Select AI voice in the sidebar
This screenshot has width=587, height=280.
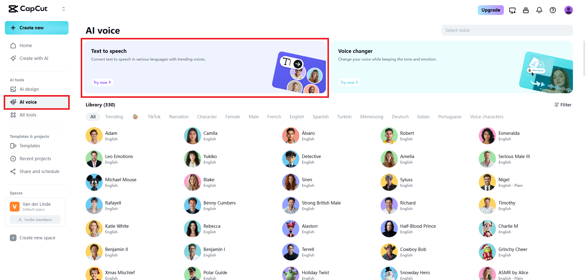click(37, 102)
